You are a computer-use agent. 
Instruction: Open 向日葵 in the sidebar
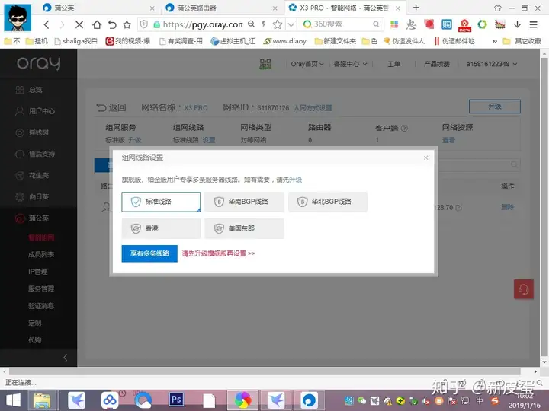32,197
